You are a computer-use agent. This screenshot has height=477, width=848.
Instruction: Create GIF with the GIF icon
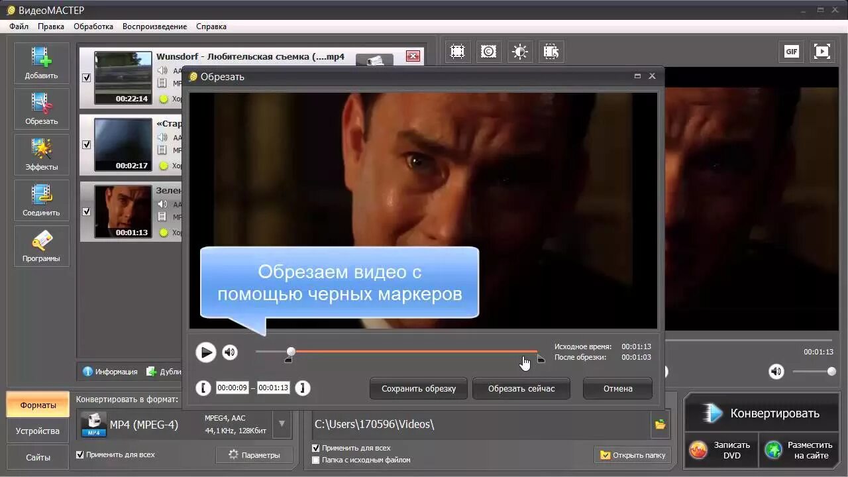tap(791, 52)
